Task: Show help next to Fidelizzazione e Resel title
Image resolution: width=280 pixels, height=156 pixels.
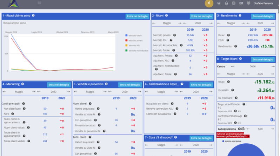Action: (182, 84)
